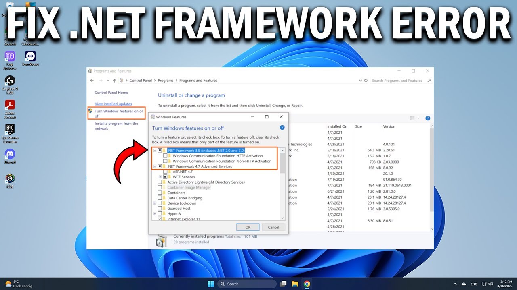
Task: Expand the Hyper-V node
Action: tap(155, 213)
